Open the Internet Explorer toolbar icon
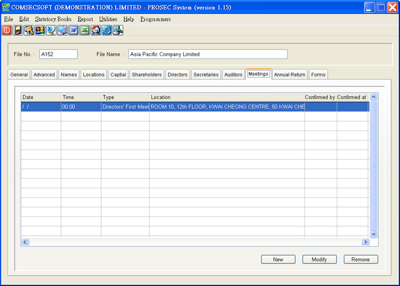 coord(107,31)
